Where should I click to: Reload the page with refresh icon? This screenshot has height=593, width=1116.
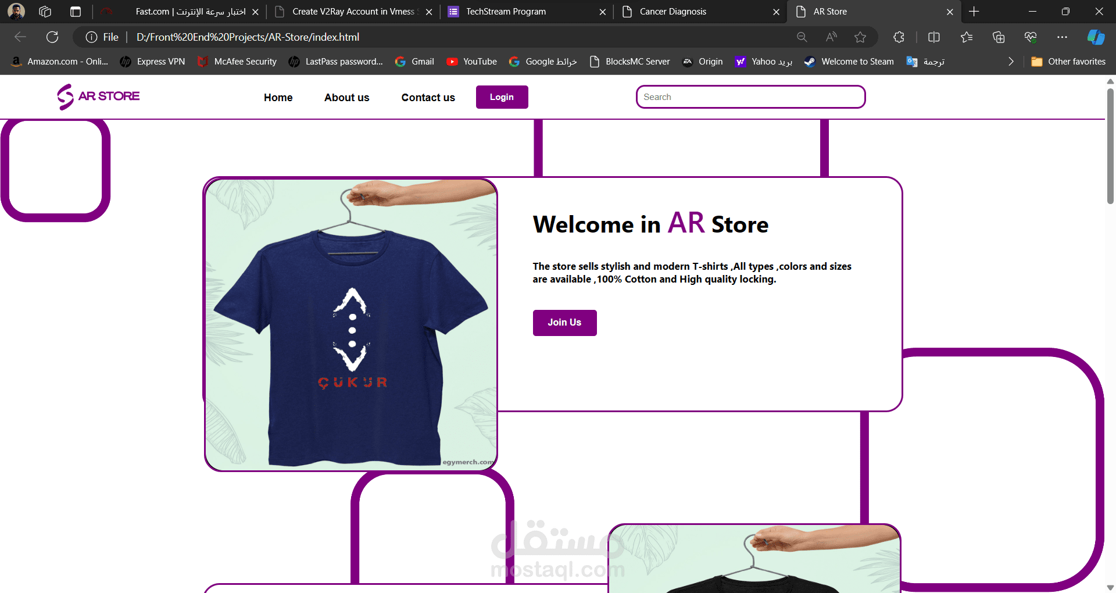click(52, 37)
